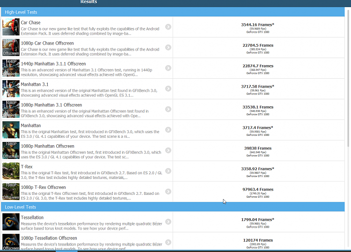Click the Manhattan 3.1 thumbnail image
351x252 pixels.
11,89
